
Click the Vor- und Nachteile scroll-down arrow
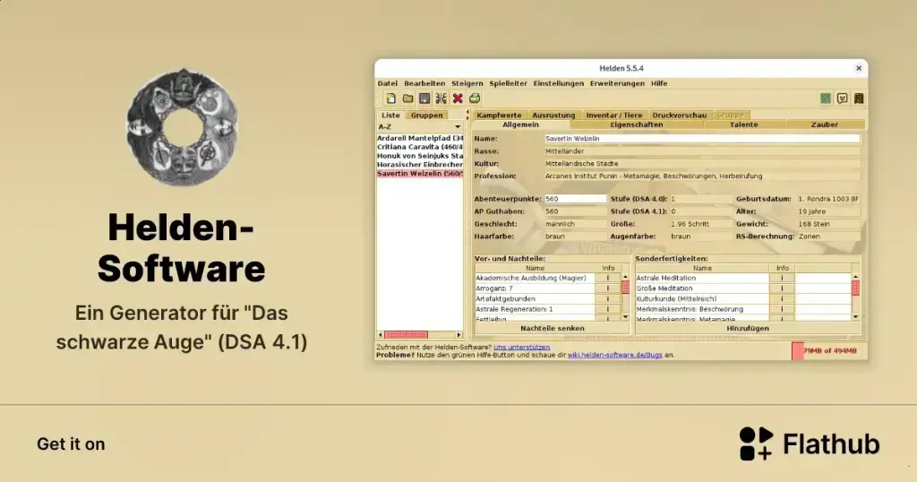coord(625,317)
